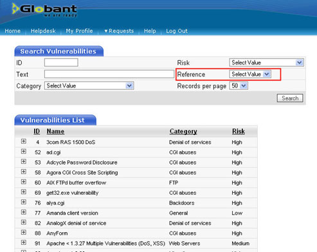This screenshot has width=317, height=252.
Task: Open the Risk dropdown
Action: [266, 62]
